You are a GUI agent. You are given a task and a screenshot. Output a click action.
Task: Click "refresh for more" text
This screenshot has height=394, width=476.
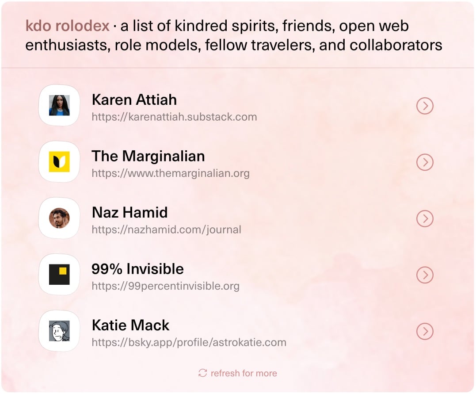point(244,373)
